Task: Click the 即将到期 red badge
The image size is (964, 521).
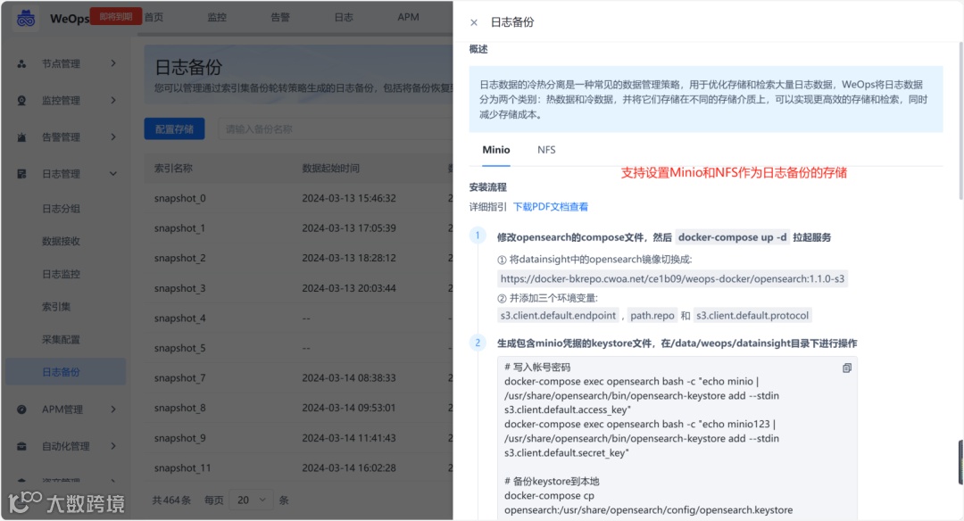Action: (x=116, y=17)
